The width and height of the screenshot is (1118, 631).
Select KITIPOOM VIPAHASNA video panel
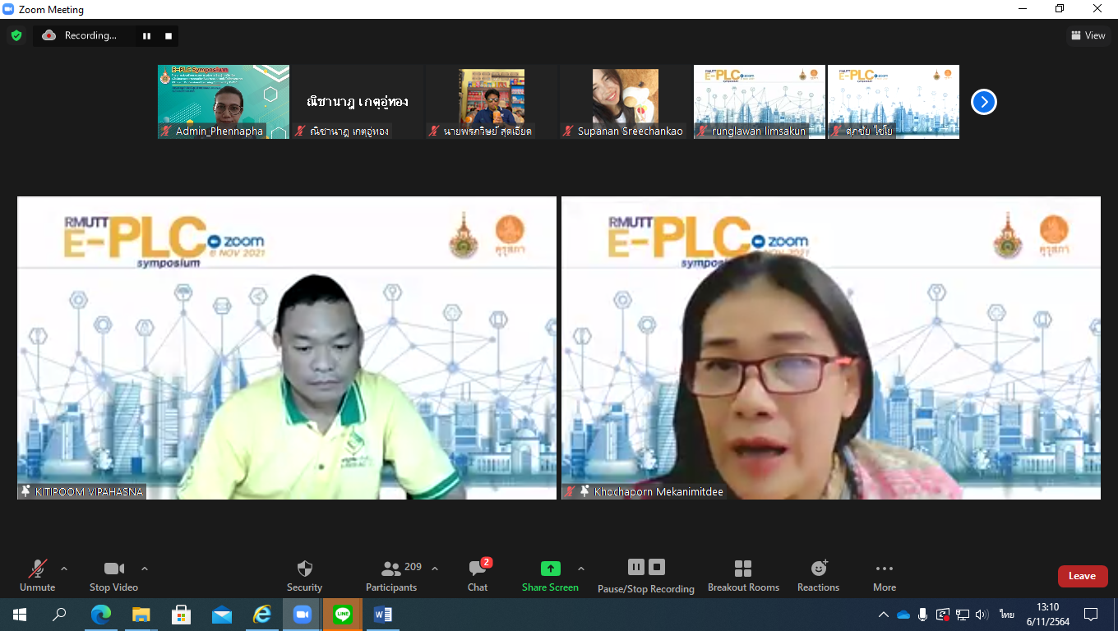(287, 348)
